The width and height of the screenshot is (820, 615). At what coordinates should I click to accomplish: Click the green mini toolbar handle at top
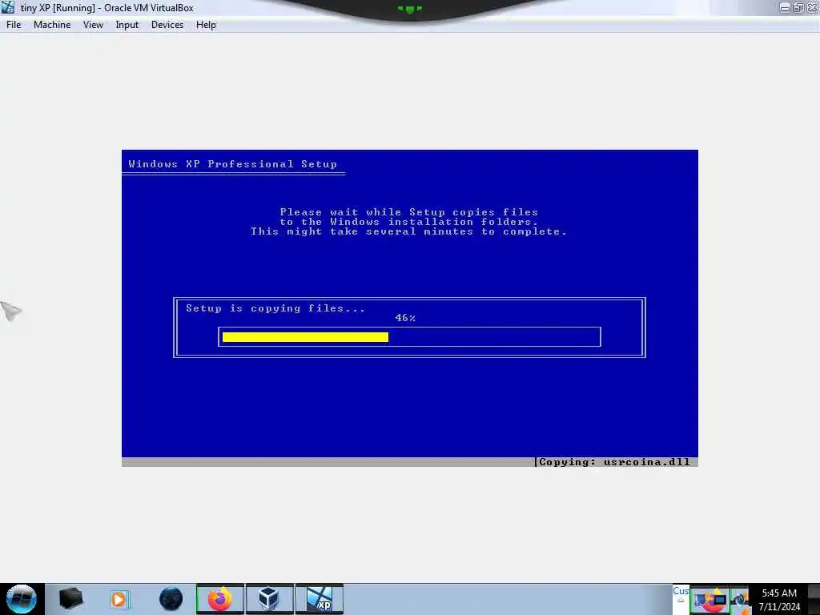tap(409, 9)
